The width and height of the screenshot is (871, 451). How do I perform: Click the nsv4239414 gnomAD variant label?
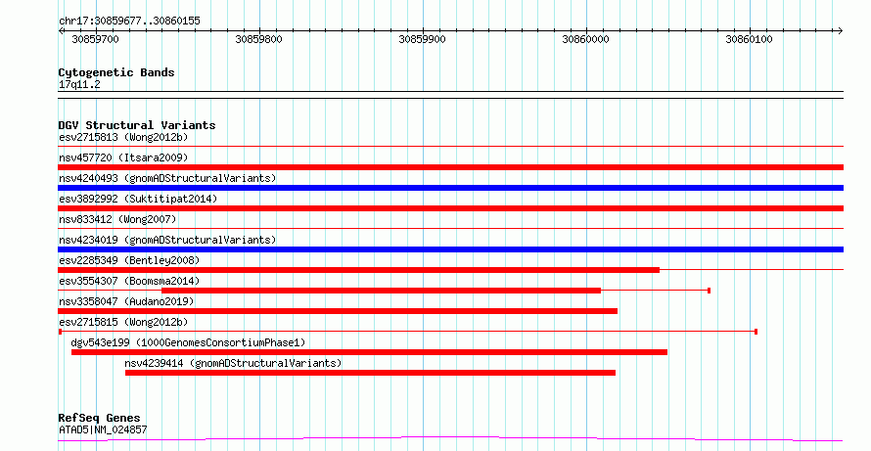pyautogui.click(x=233, y=363)
